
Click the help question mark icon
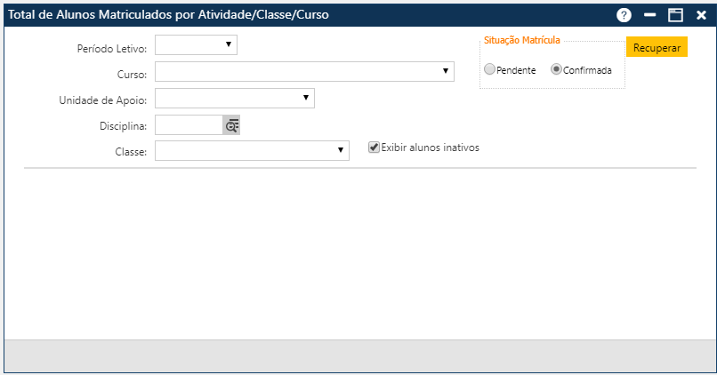pos(624,15)
